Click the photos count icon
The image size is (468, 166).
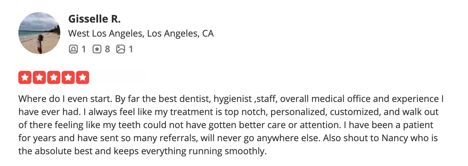pyautogui.click(x=121, y=49)
